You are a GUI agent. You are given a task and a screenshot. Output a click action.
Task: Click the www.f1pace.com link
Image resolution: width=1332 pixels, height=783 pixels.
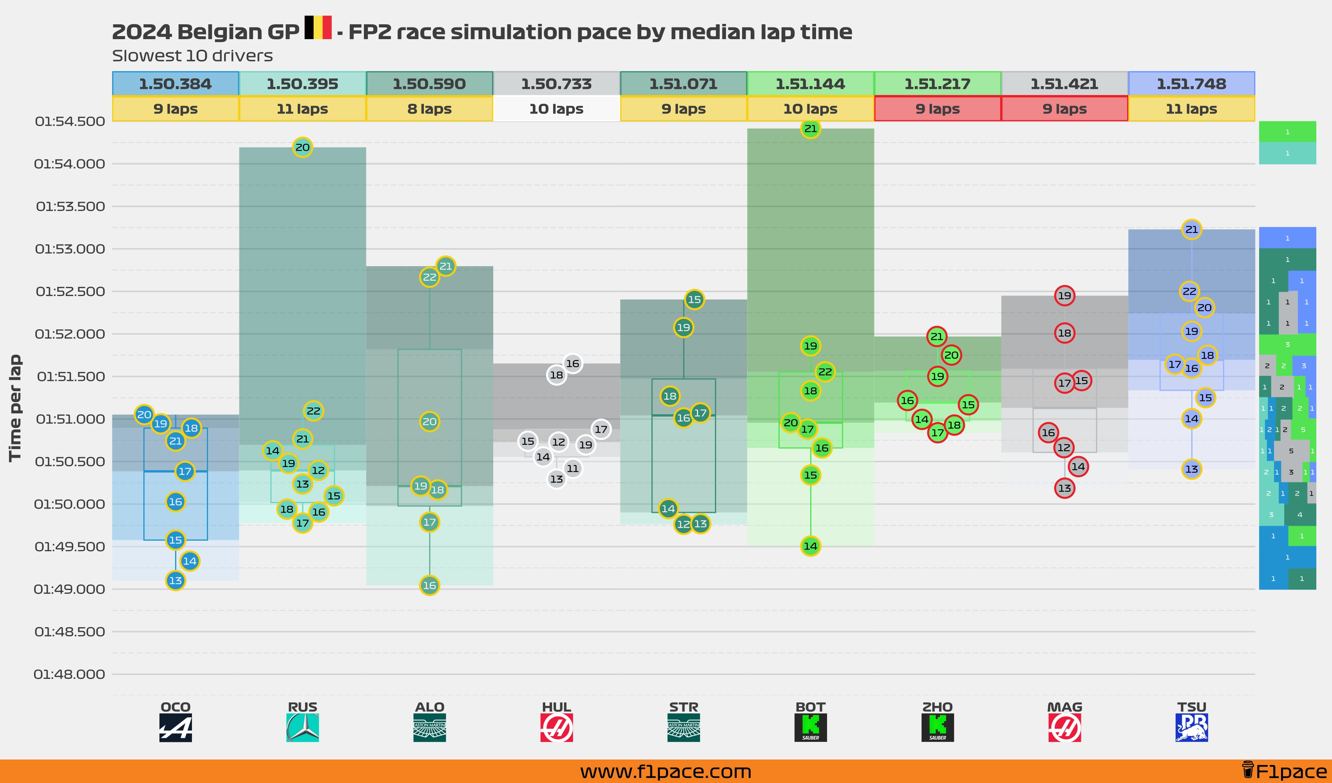coord(666,771)
